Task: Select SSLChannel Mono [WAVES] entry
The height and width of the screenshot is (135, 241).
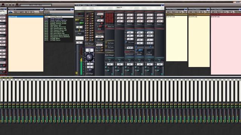Action: tap(59, 35)
